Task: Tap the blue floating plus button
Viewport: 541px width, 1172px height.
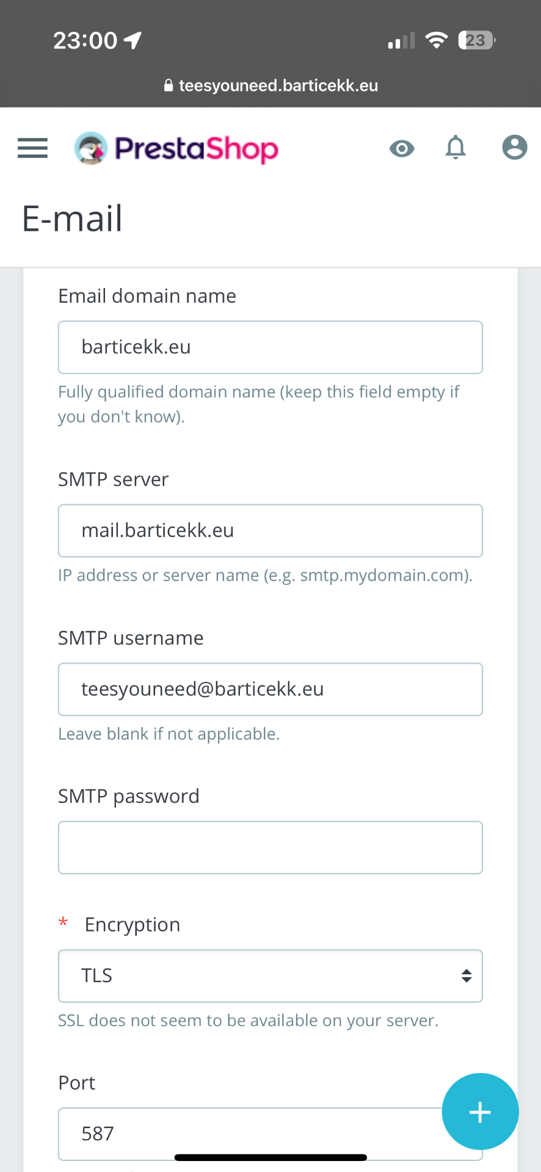Action: pos(481,1112)
